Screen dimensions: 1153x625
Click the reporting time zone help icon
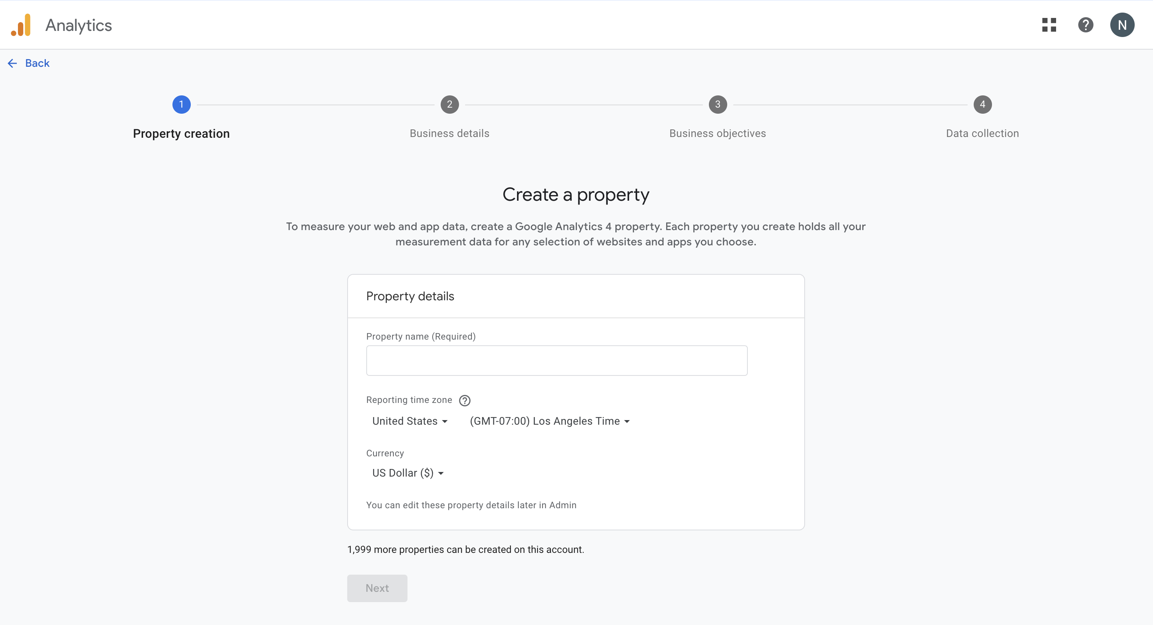coord(465,401)
